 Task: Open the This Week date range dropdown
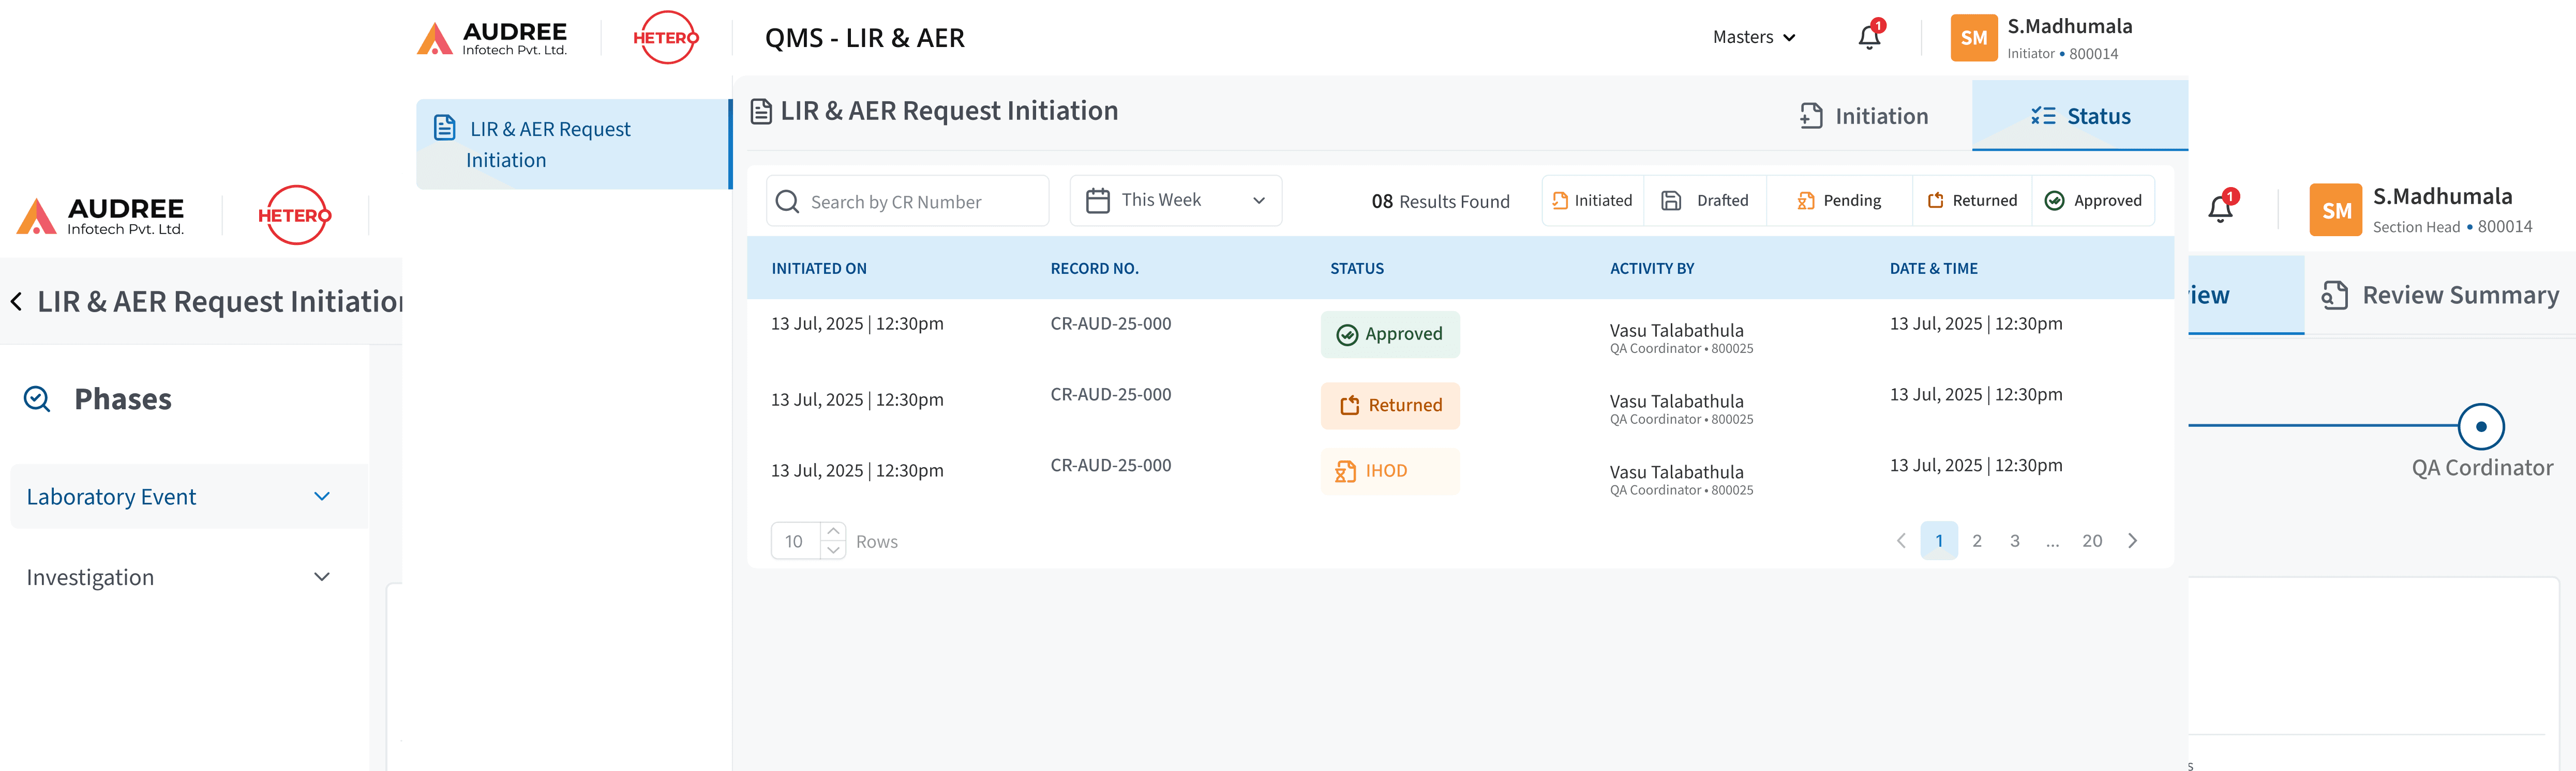point(1176,200)
